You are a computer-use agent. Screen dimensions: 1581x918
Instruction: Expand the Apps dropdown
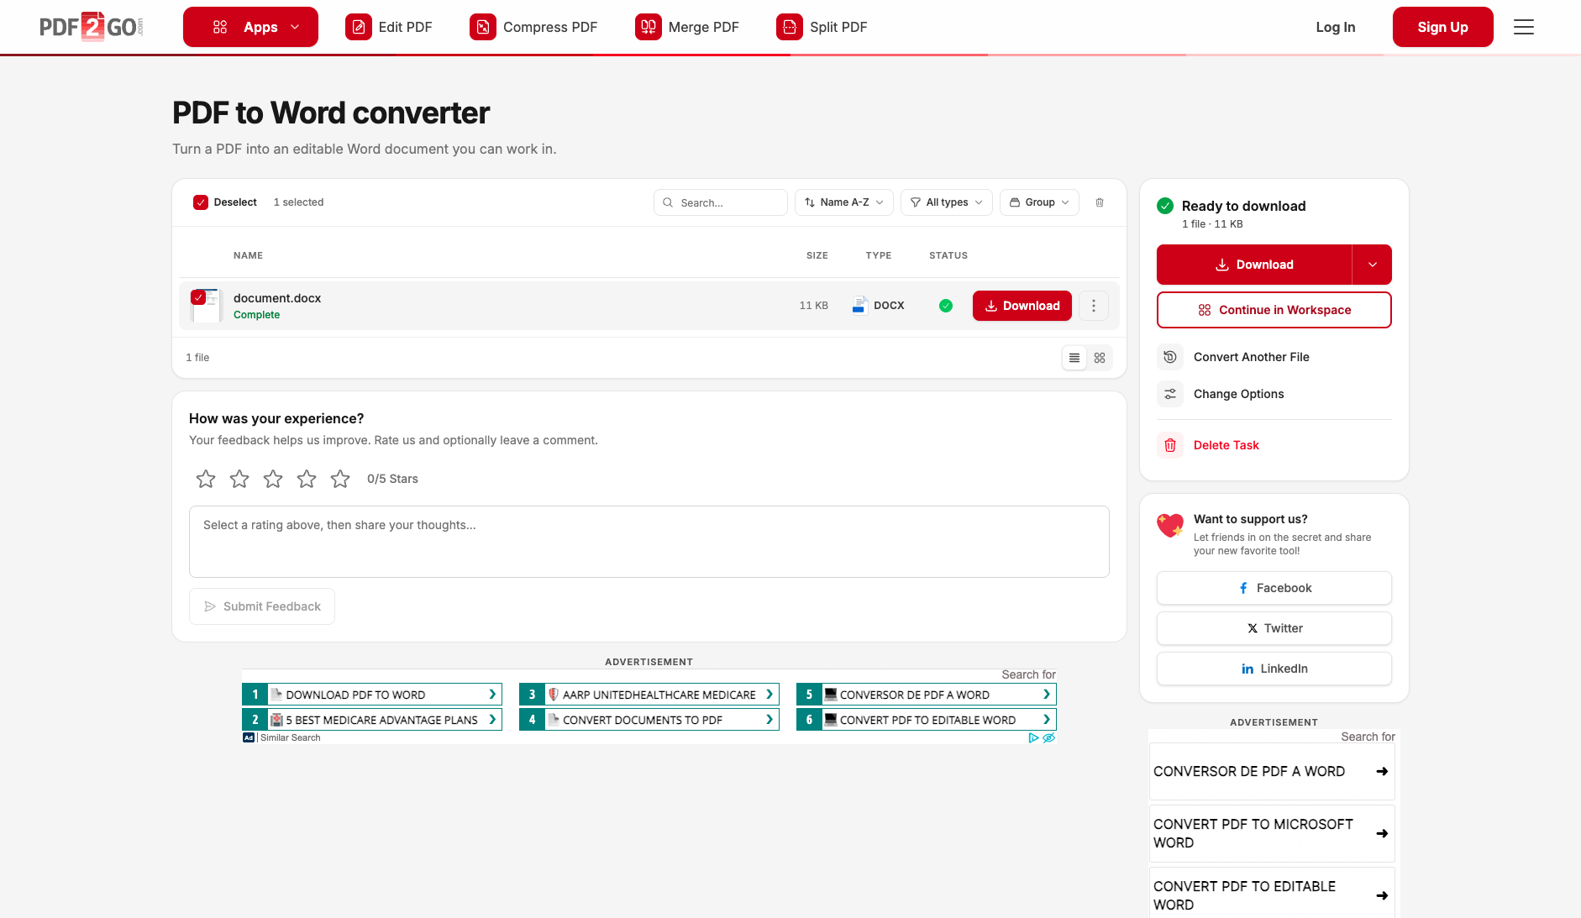click(x=250, y=27)
